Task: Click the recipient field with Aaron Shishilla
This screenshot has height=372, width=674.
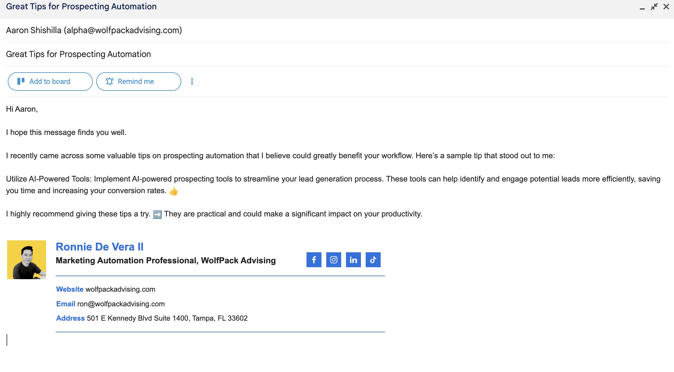Action: tap(337, 30)
